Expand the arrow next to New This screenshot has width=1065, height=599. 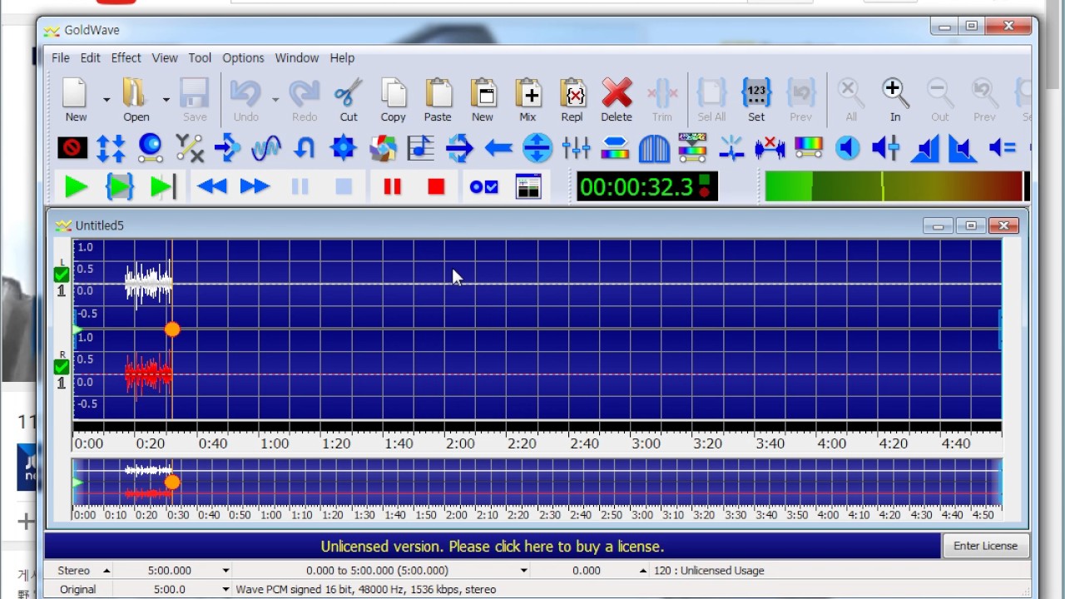coord(106,100)
